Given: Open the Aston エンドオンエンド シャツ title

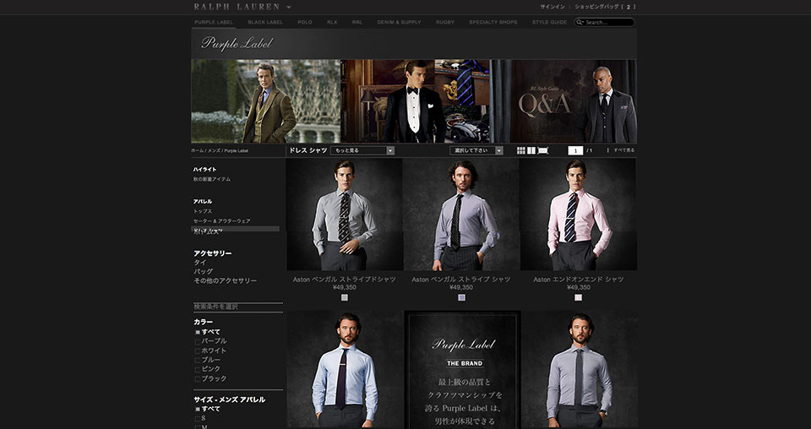Looking at the screenshot, I should [579, 280].
